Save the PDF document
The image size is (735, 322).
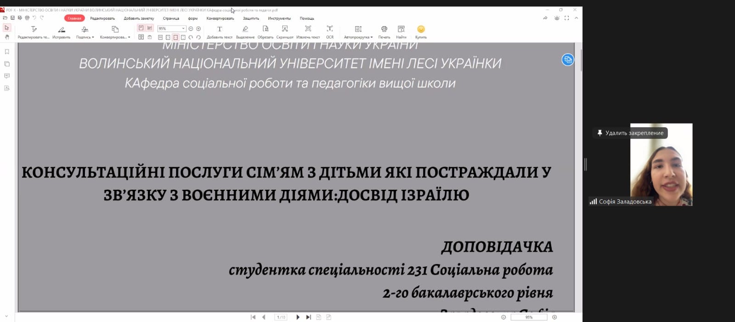[x=12, y=18]
